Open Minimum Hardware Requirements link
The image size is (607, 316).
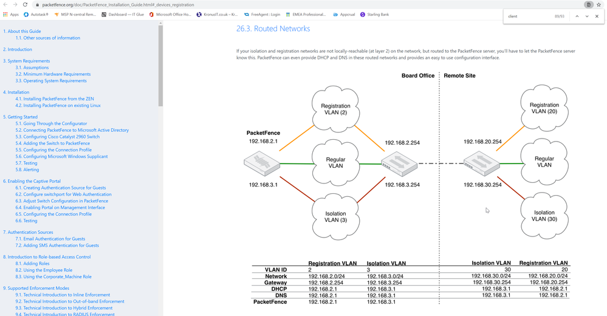point(53,74)
